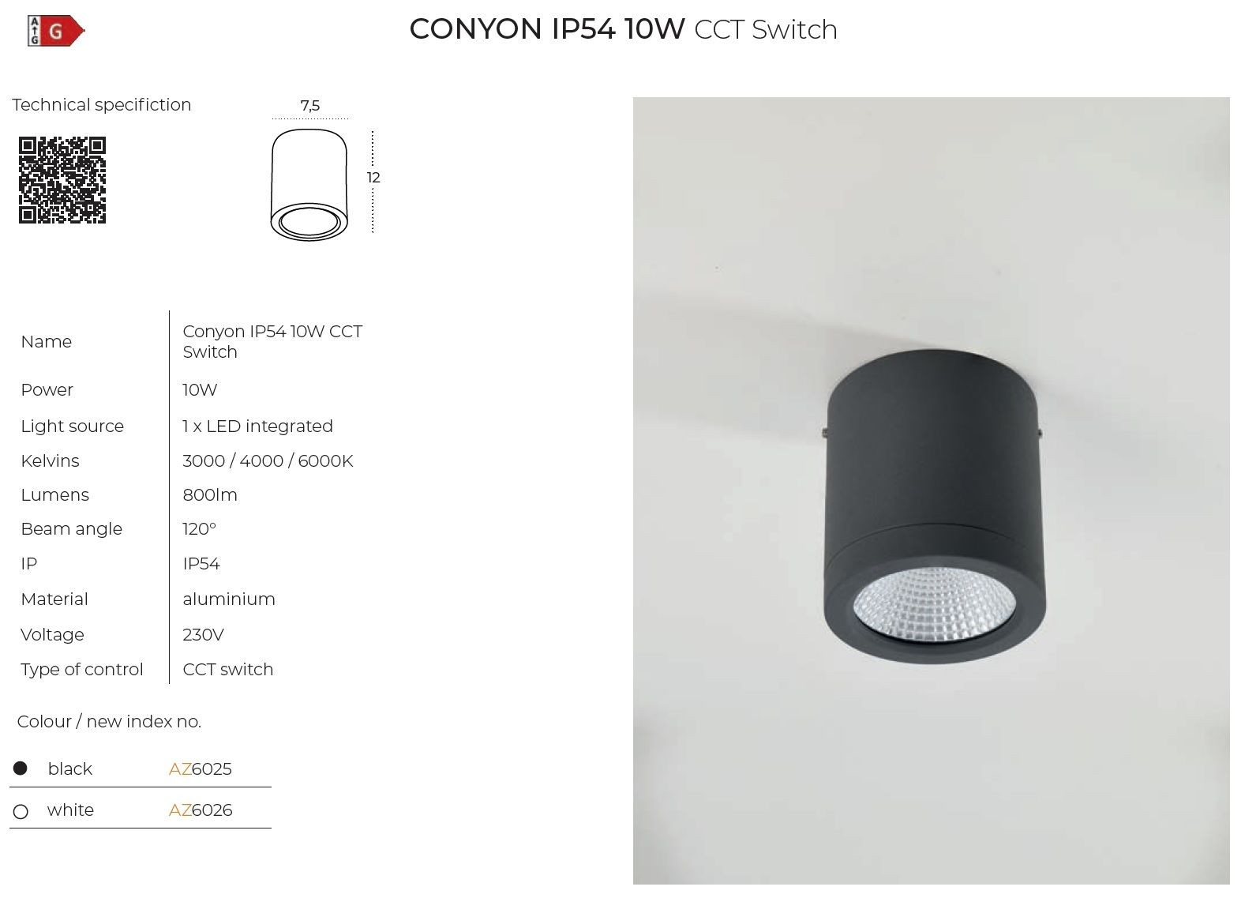Click the 3000 / 4000 / 6000K value
This screenshot has height=913, width=1245.
click(x=268, y=460)
